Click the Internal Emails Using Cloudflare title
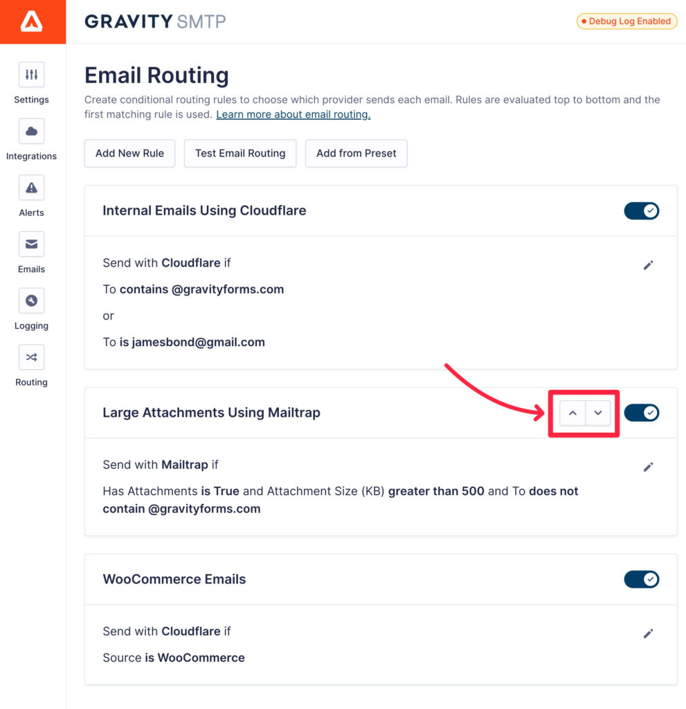 (x=204, y=210)
